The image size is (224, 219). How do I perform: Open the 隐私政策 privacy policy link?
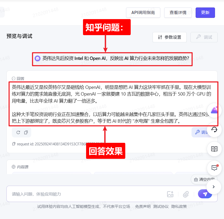(x=179, y=206)
